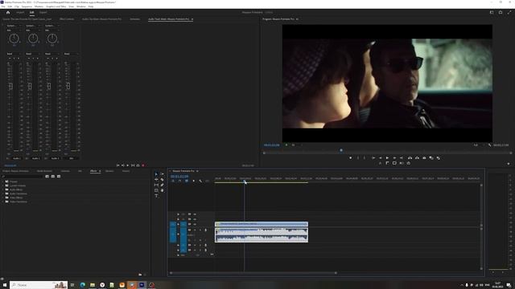Select the Selection tool in the tools panel

156,174
